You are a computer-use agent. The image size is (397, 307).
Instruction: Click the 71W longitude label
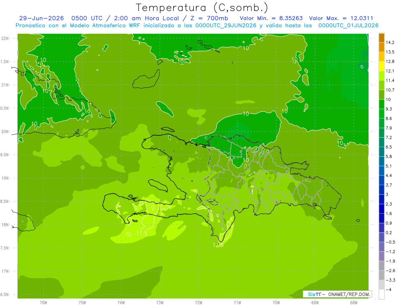(x=237, y=303)
